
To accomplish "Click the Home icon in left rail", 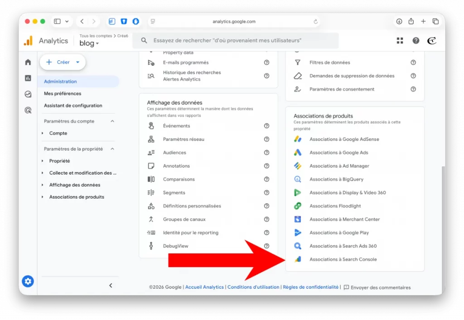I will tap(28, 62).
